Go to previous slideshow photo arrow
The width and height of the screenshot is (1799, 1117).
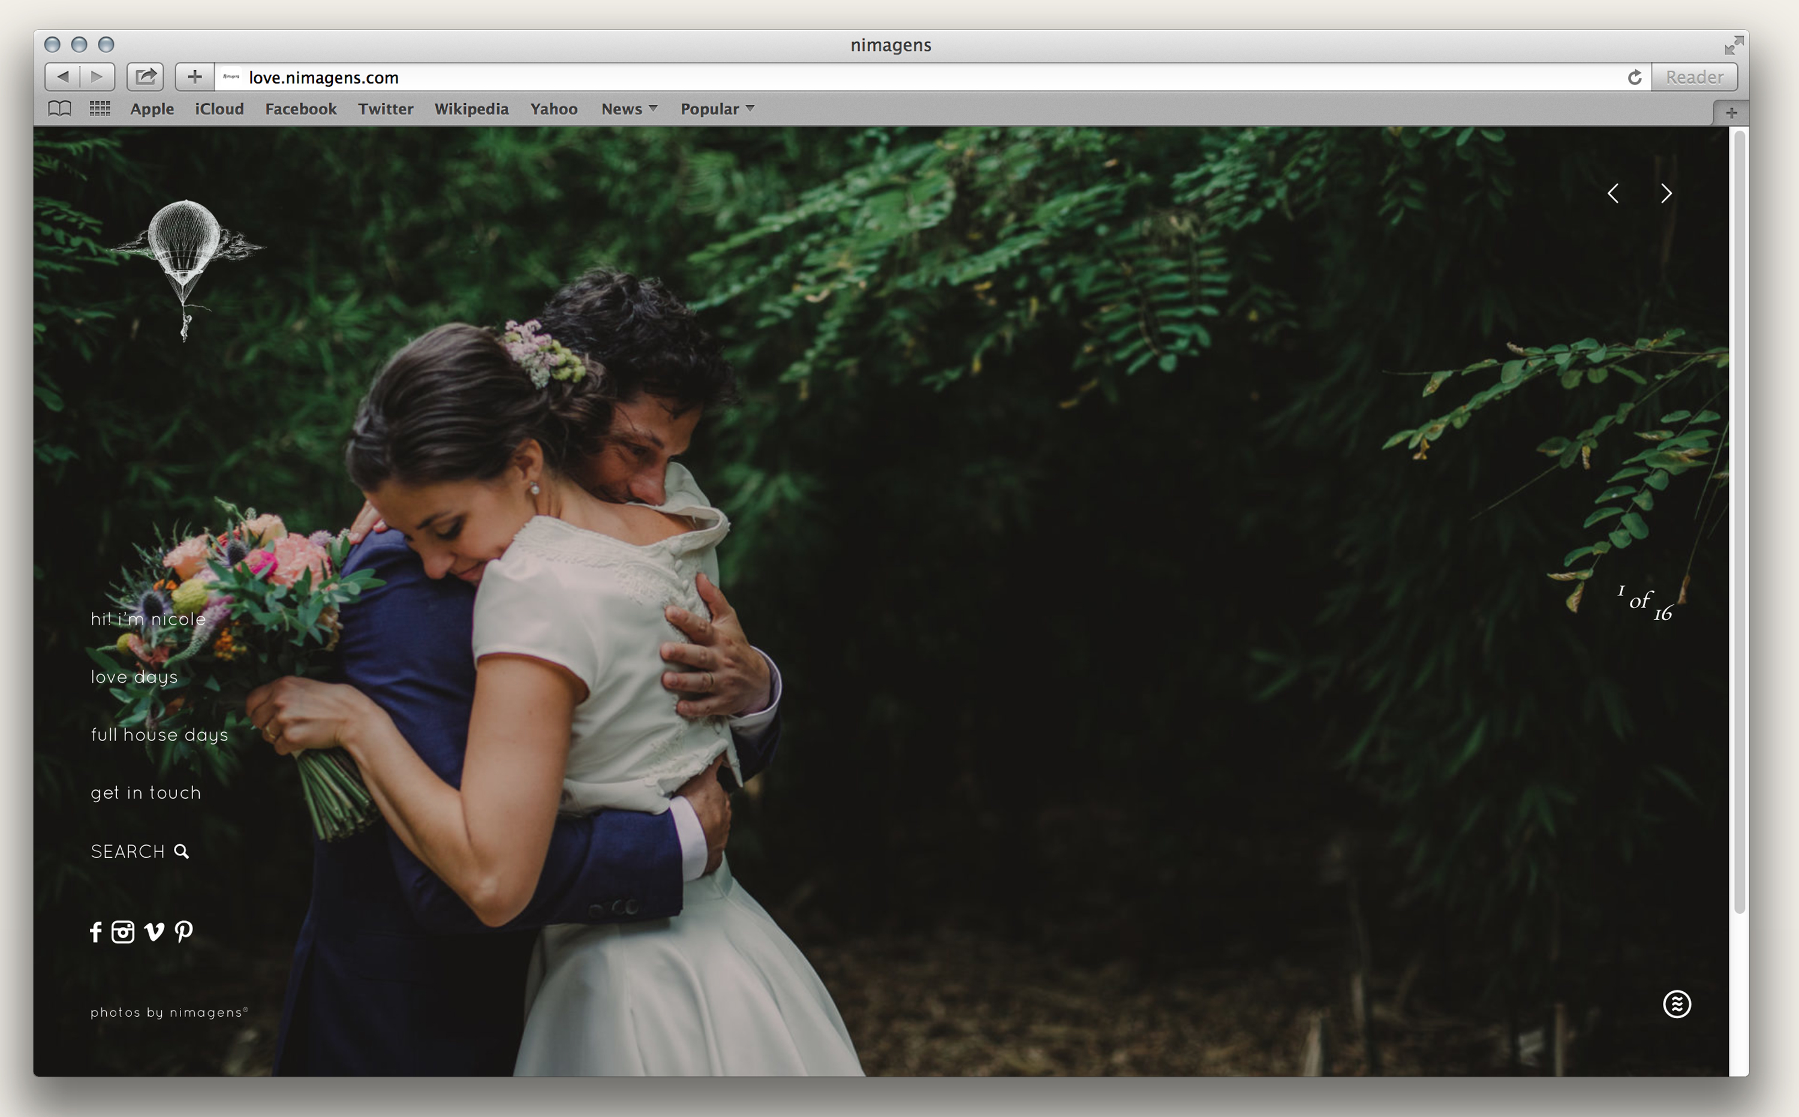pos(1613,194)
